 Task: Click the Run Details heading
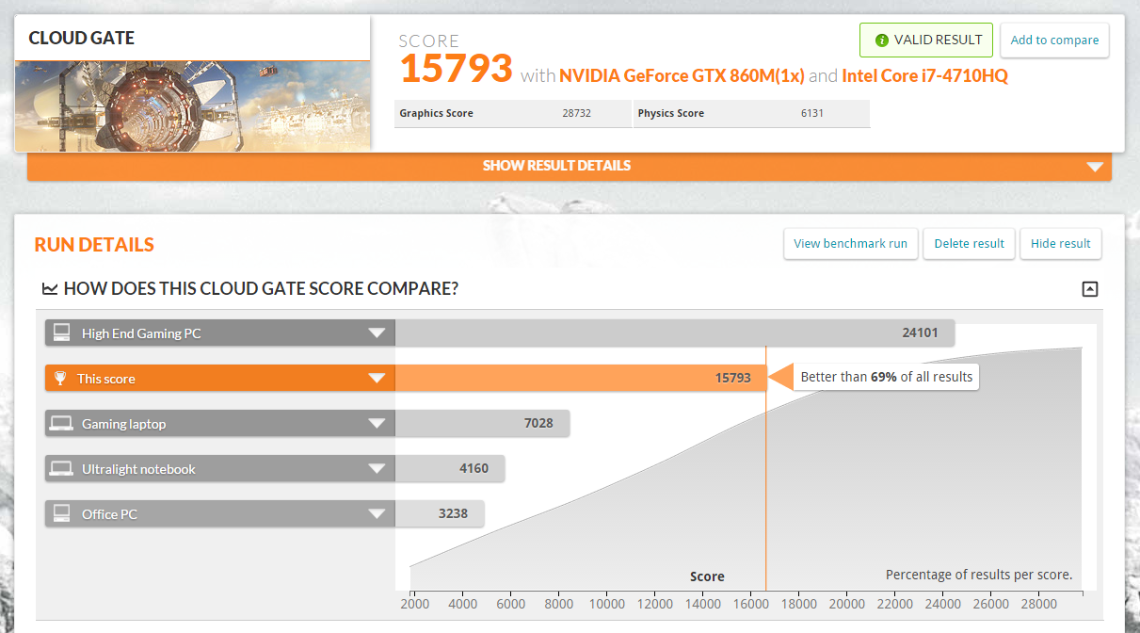(x=94, y=245)
